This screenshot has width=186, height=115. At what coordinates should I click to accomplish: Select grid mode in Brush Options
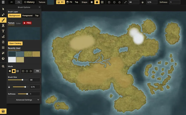click(x=18, y=71)
